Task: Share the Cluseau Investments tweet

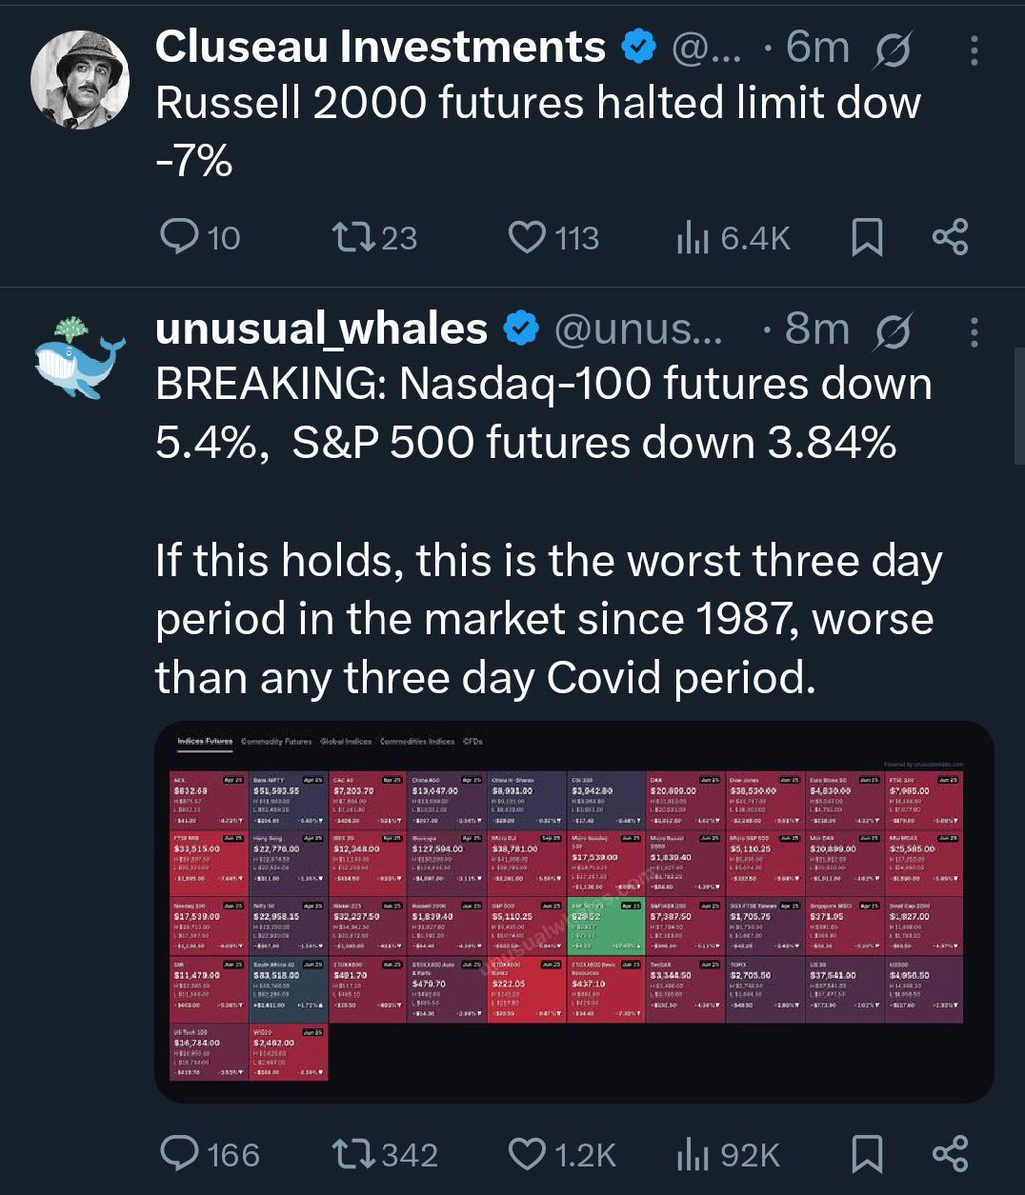Action: click(949, 237)
